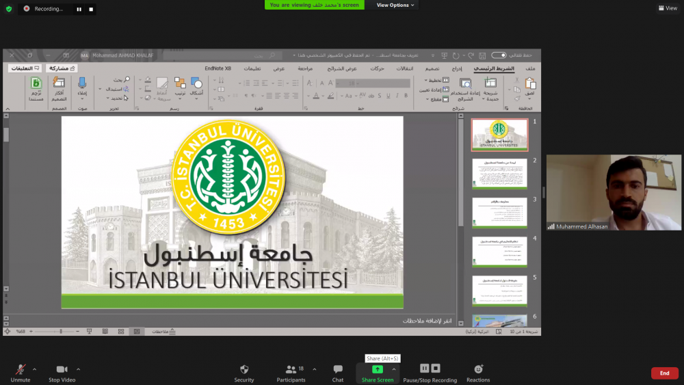Expand audio options arrow beside Unmute
The height and width of the screenshot is (385, 684).
34,369
